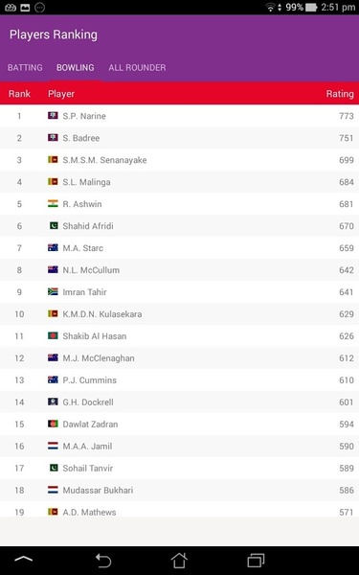Image resolution: width=359 pixels, height=575 pixels.
Task: Tap the Bangladesh flag beside Shakib Al Hasan
Action: 53,336
